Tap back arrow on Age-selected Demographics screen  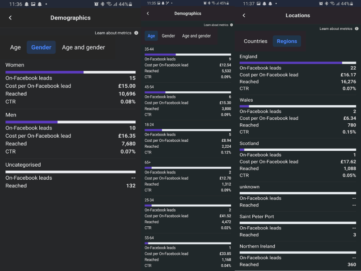[148, 14]
